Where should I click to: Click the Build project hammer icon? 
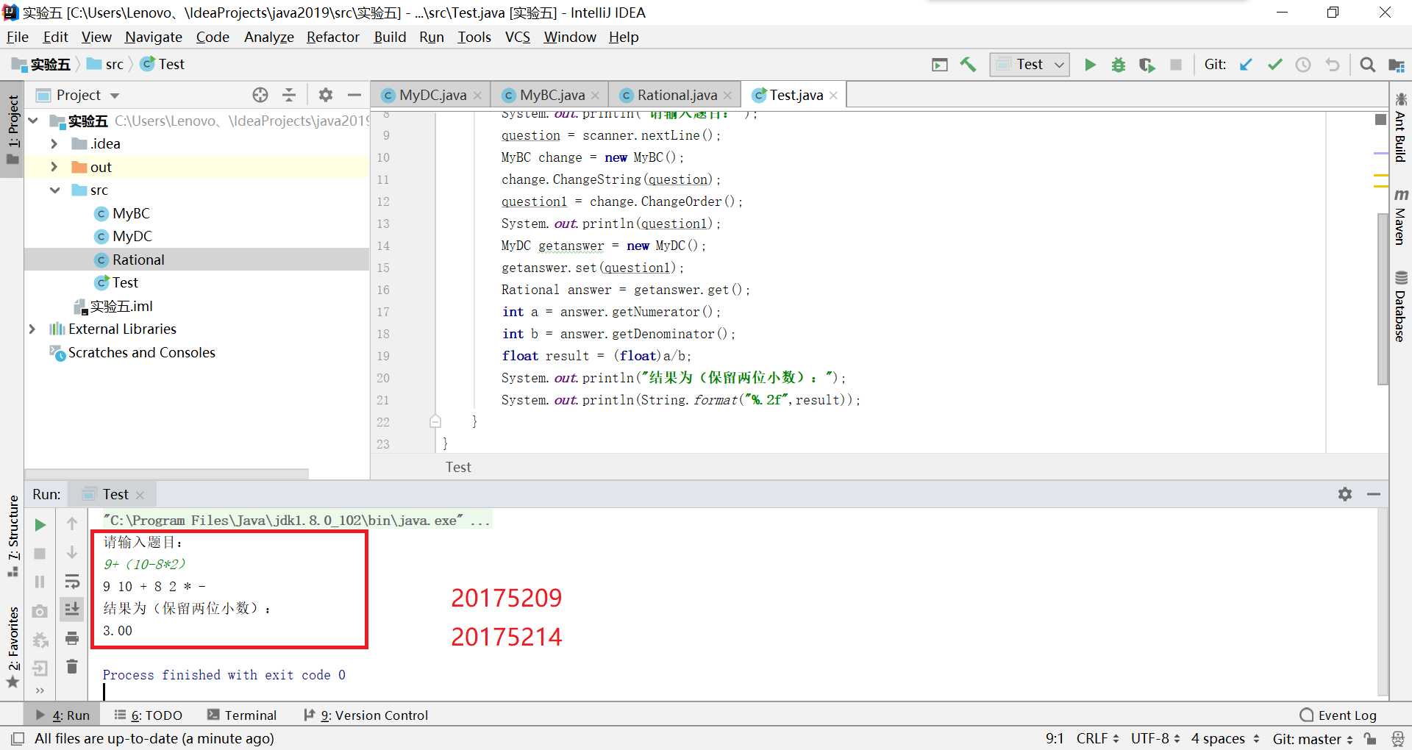[968, 65]
